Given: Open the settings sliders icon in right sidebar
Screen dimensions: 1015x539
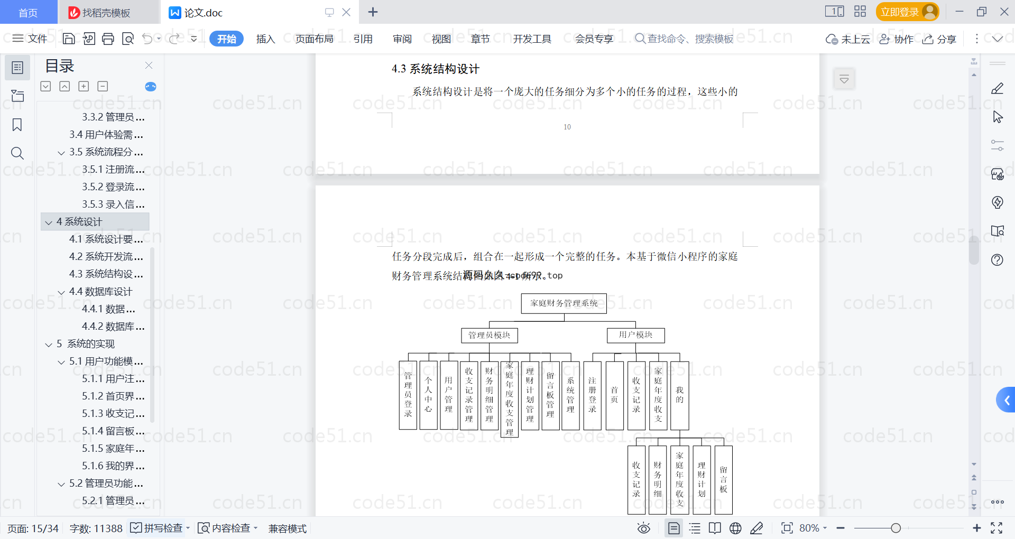Looking at the screenshot, I should click(997, 145).
